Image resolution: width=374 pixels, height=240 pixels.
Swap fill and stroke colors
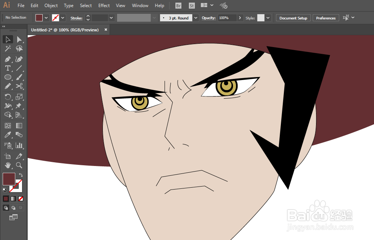21,175
